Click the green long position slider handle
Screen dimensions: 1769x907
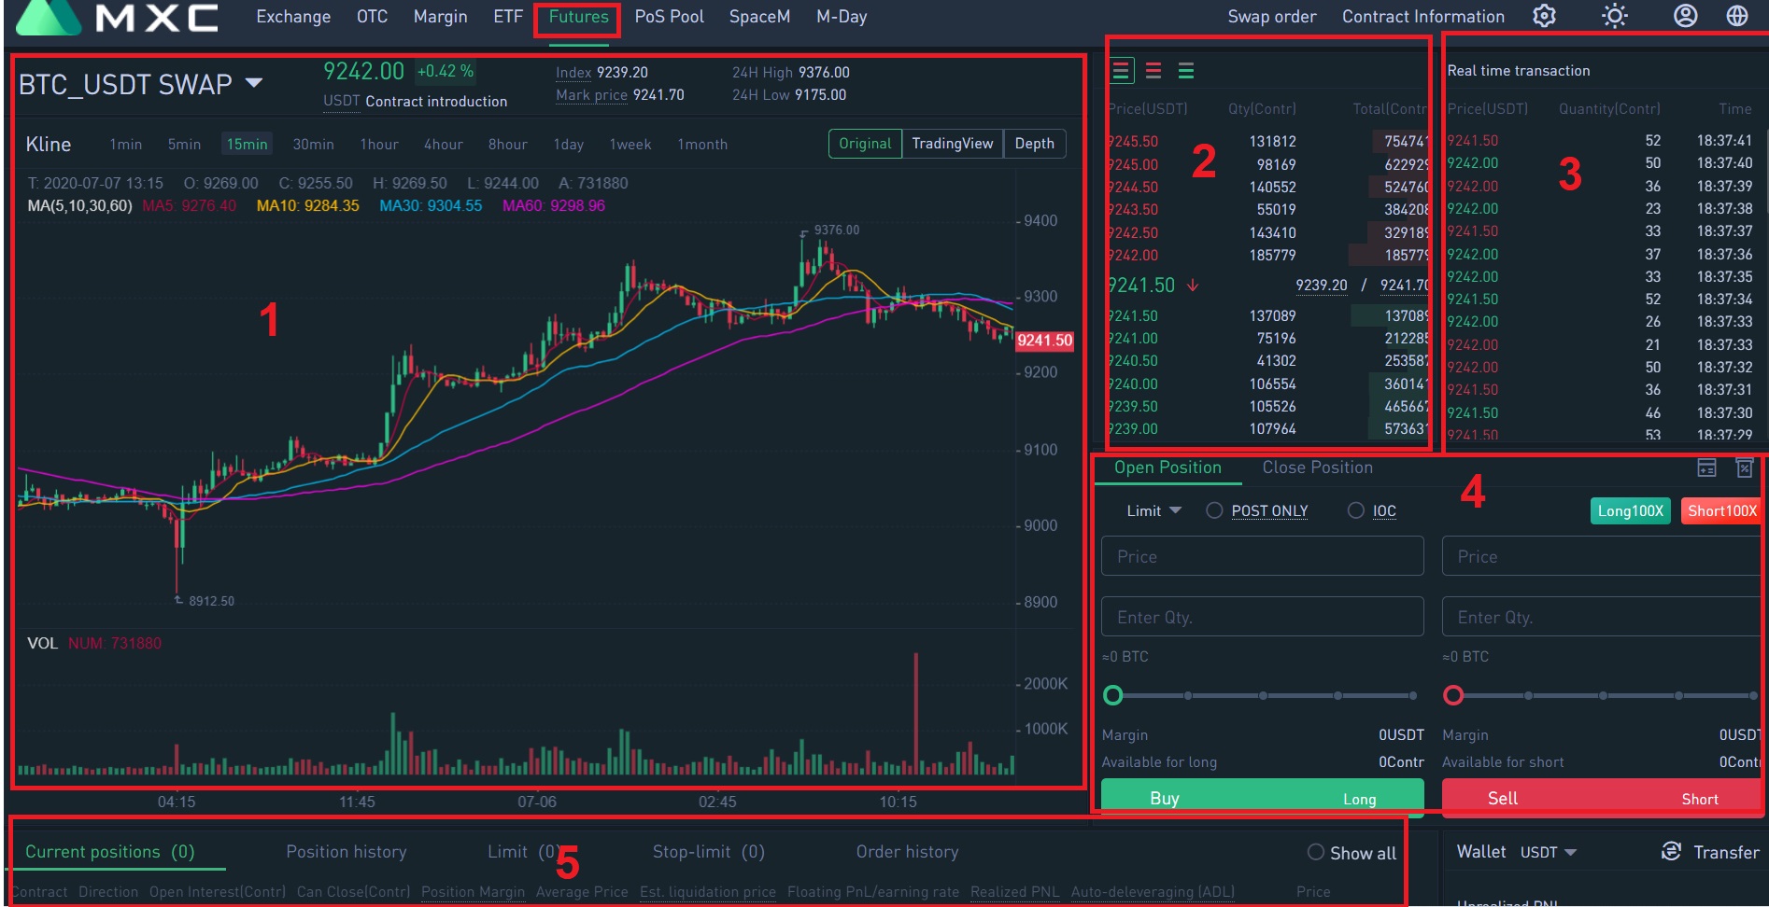point(1112,695)
